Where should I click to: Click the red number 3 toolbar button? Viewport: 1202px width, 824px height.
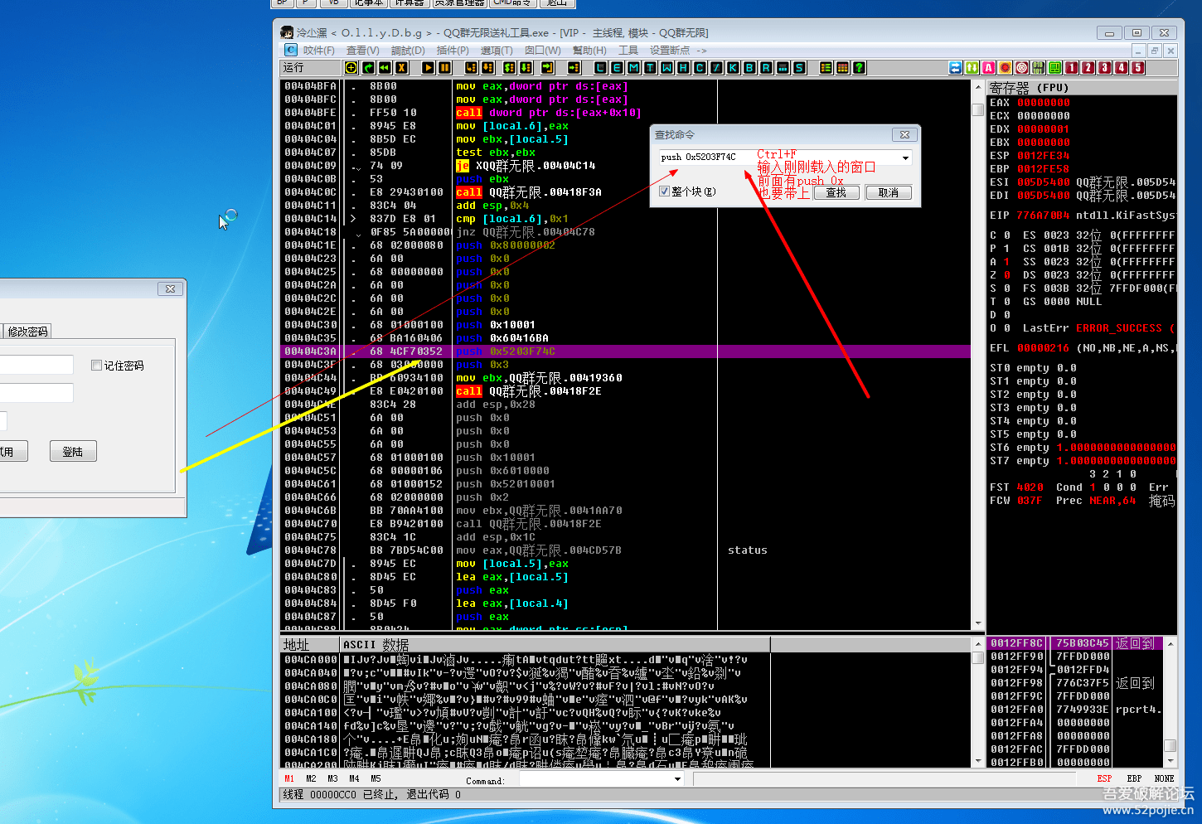[1105, 68]
